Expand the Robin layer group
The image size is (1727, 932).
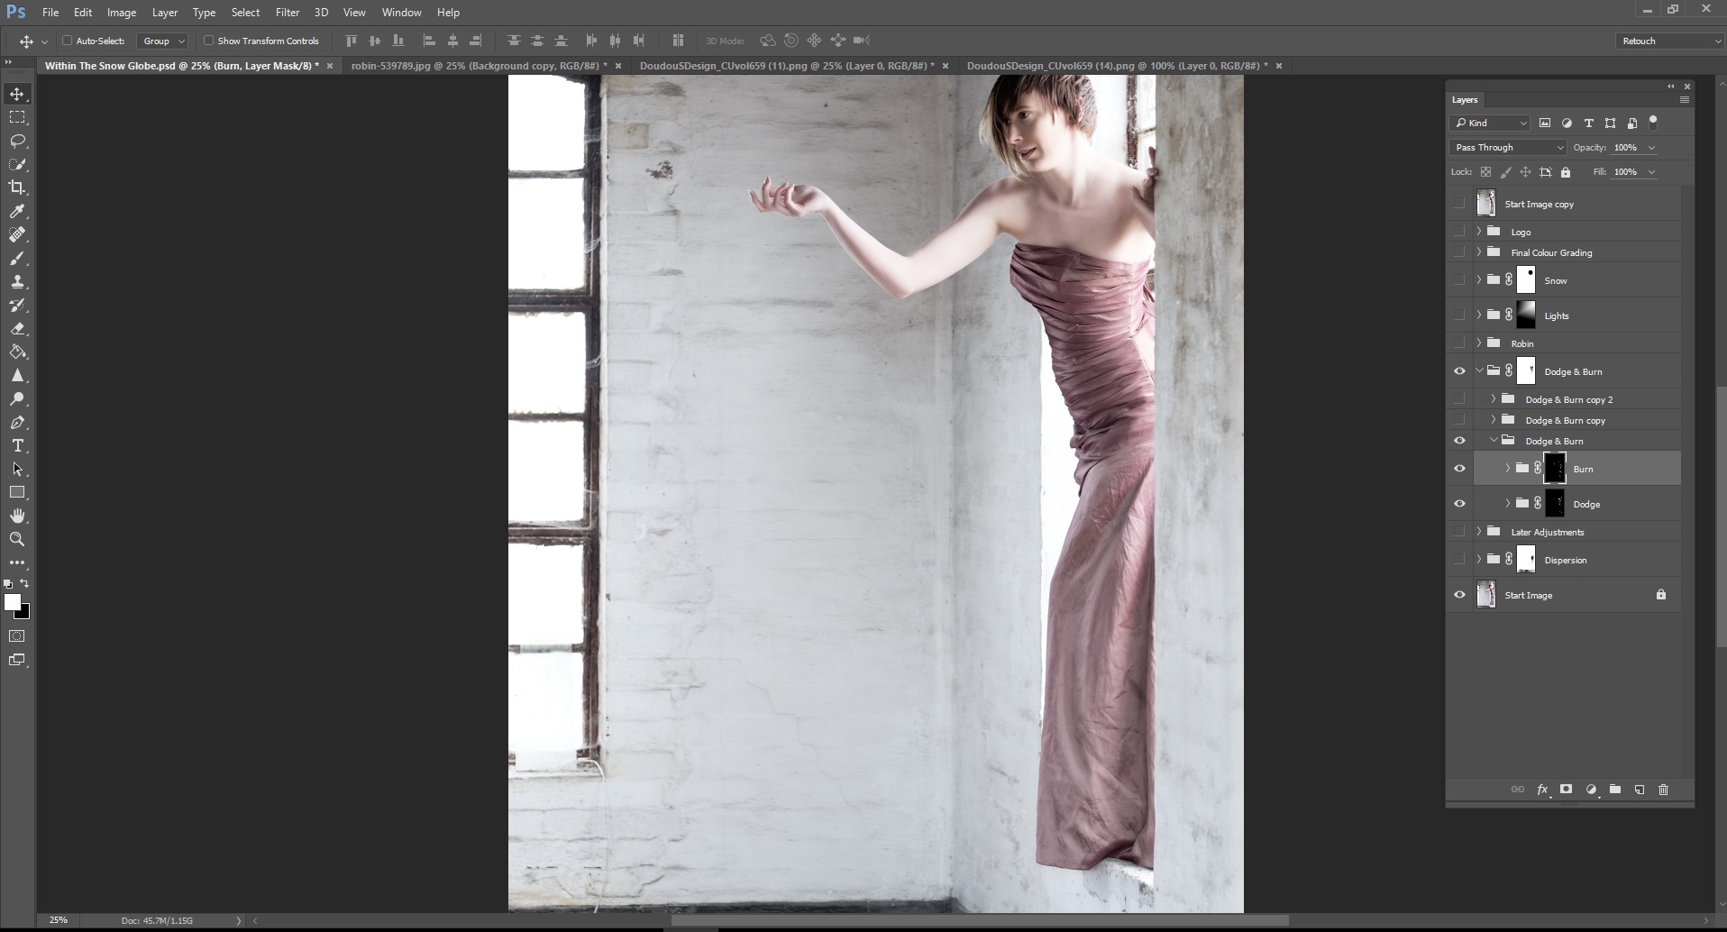point(1477,343)
